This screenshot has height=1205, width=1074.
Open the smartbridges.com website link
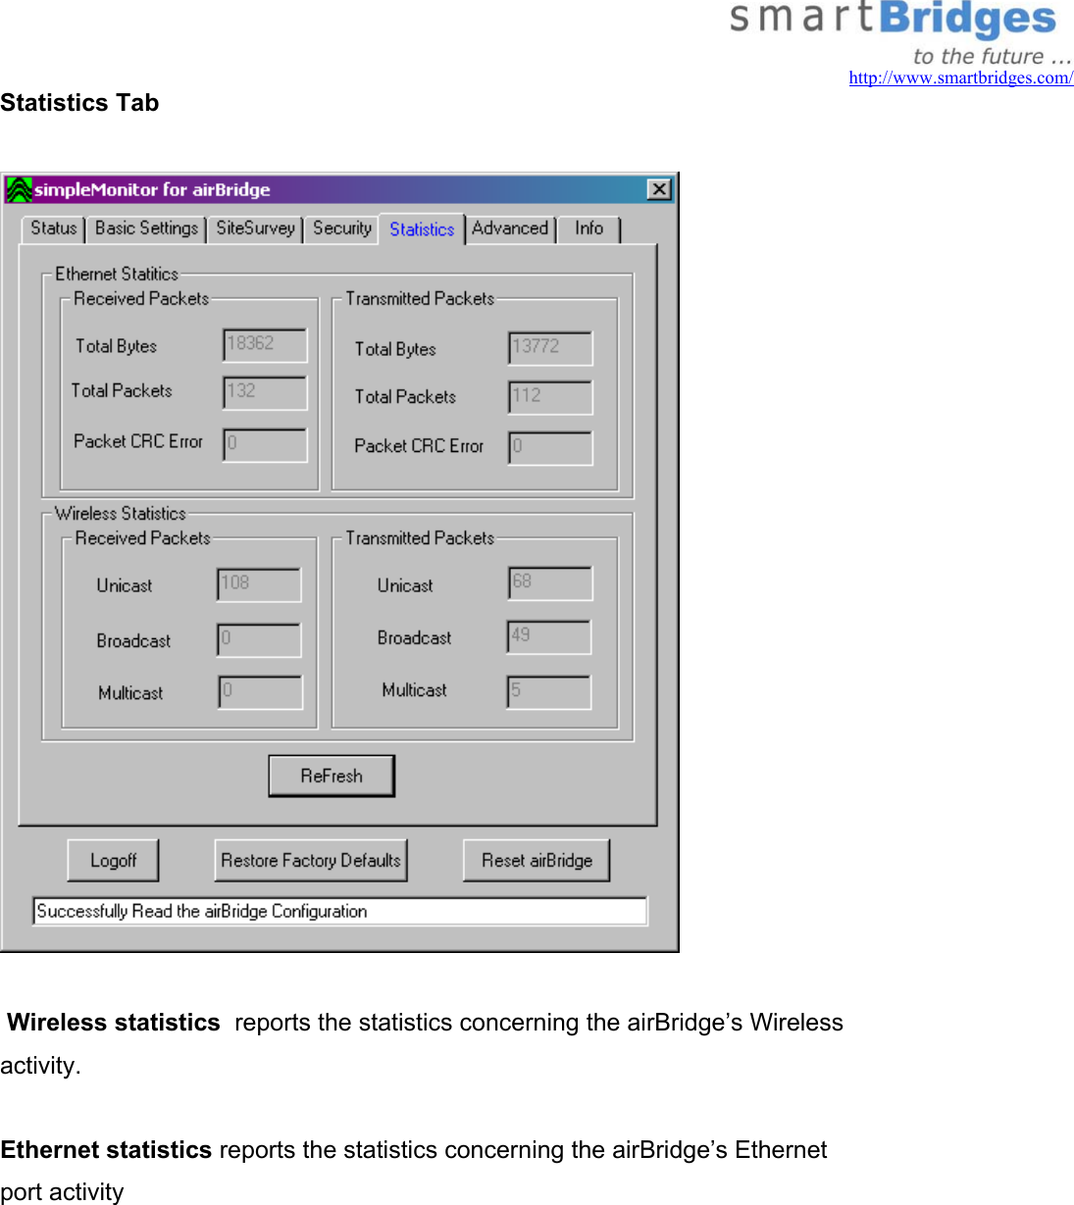click(x=959, y=77)
